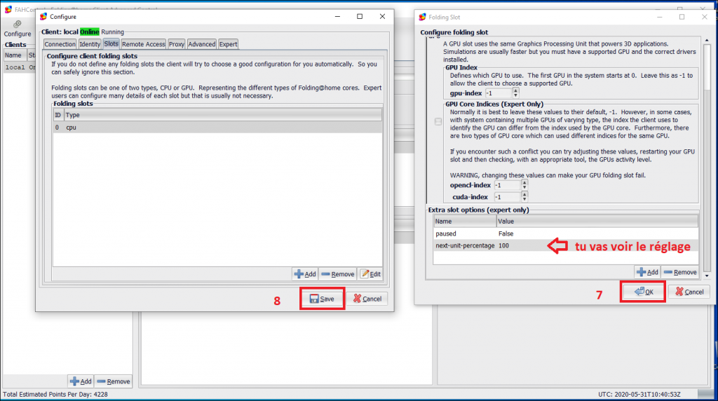The image size is (718, 401).
Task: Edit the selected folding slot
Action: 370,274
